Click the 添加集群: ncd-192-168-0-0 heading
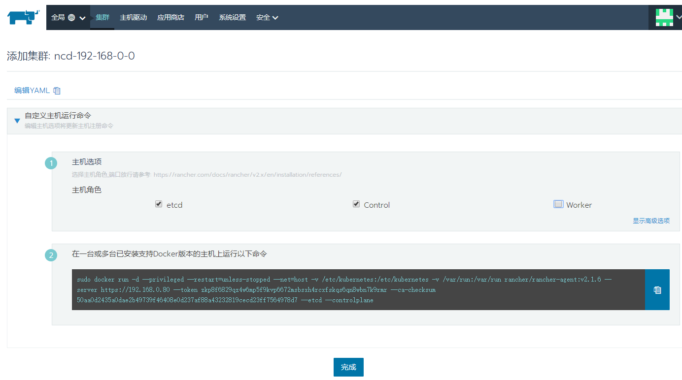The width and height of the screenshot is (682, 380). (71, 56)
